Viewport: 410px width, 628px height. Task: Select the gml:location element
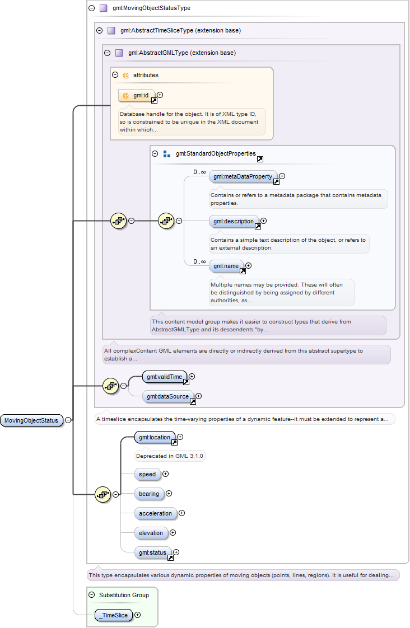(155, 437)
